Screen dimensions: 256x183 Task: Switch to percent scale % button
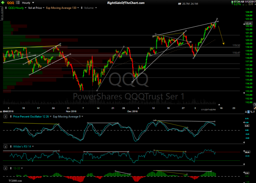[x=252, y=112]
